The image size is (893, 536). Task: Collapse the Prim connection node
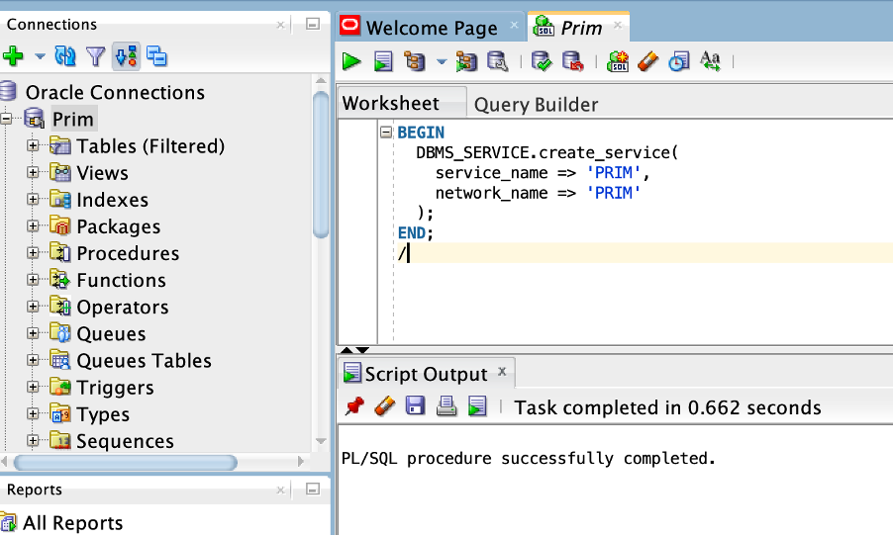point(6,119)
